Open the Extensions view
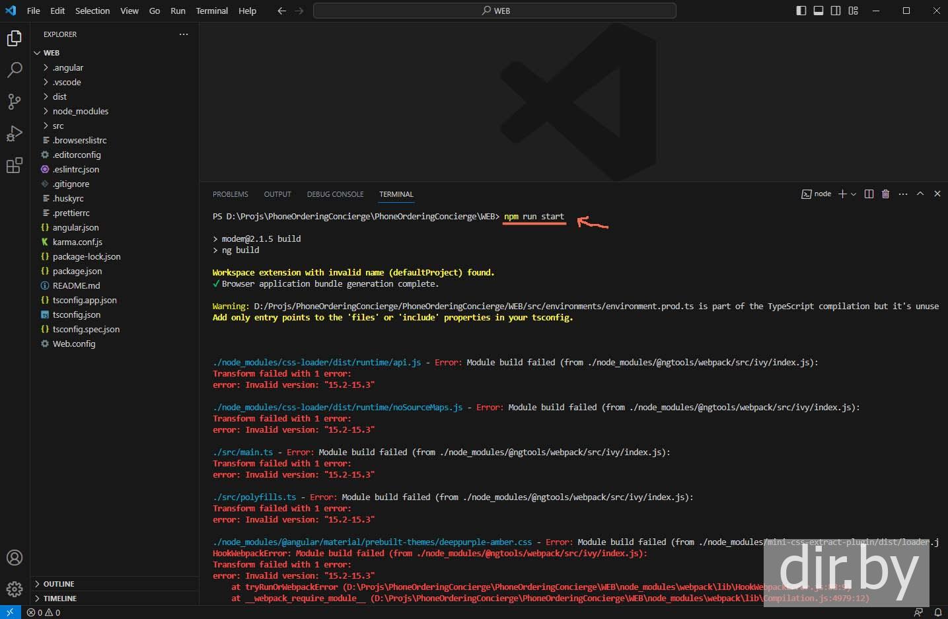The image size is (948, 619). click(x=15, y=165)
